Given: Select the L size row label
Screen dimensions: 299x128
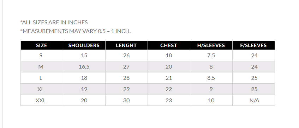Looking at the screenshot, I should [x=41, y=78].
